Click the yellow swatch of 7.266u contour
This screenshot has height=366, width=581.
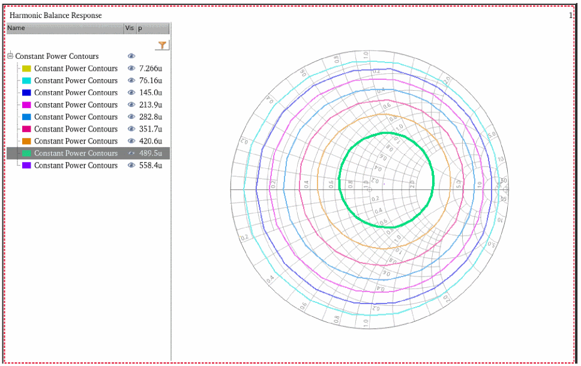(26, 69)
